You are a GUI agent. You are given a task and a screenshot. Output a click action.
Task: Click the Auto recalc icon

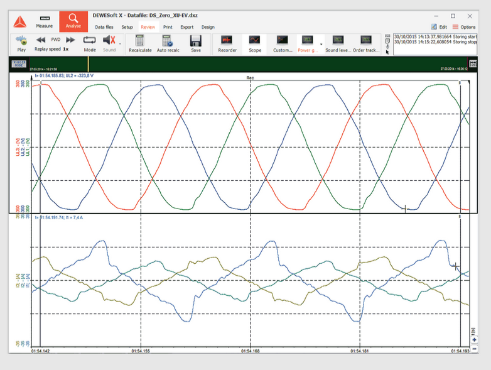pyautogui.click(x=167, y=41)
